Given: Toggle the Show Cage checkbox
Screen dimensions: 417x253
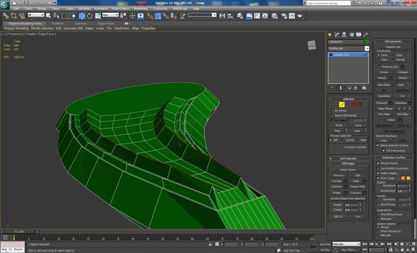Looking at the screenshot, I should (378, 178).
